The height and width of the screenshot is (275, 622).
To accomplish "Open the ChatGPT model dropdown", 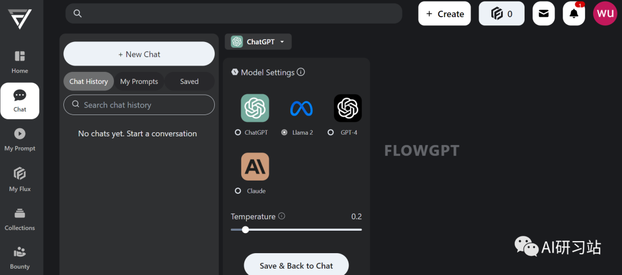I will coord(258,41).
